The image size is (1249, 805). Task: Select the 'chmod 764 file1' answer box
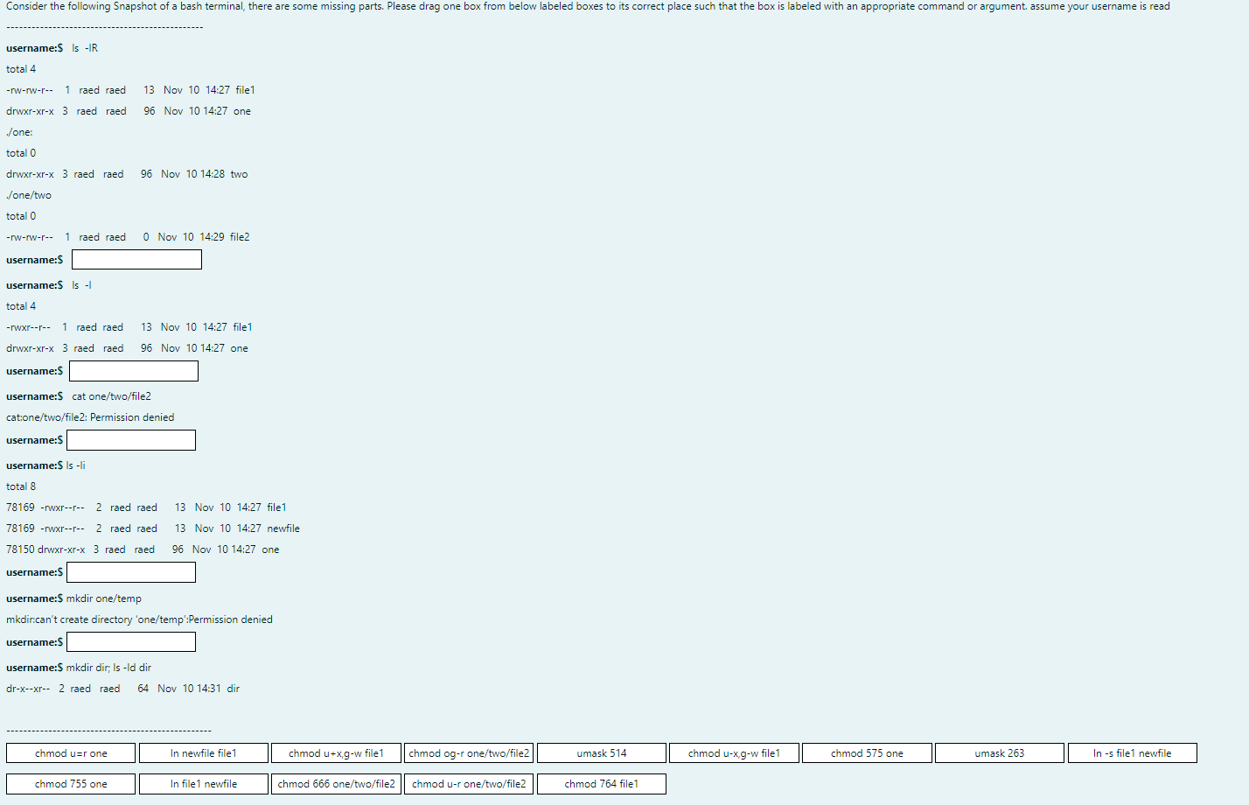601,784
